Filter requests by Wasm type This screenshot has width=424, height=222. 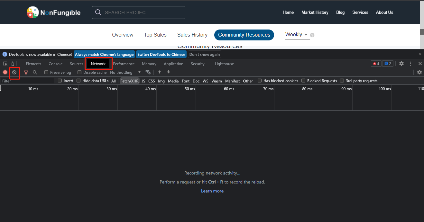[217, 81]
